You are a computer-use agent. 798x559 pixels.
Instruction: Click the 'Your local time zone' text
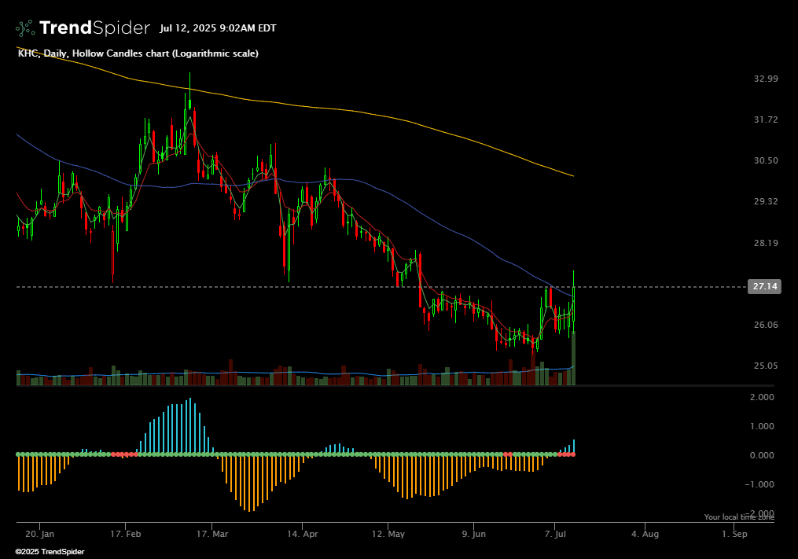pyautogui.click(x=739, y=517)
